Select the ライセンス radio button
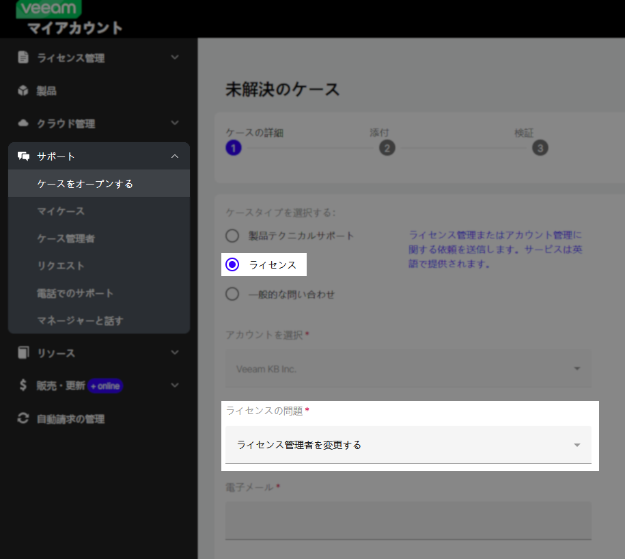This screenshot has width=625, height=559. (x=232, y=264)
